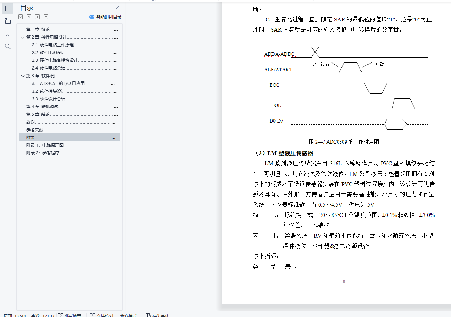The height and width of the screenshot is (317, 451).
Task: Click the plus box in 目录 toolbar
Action: point(37,16)
